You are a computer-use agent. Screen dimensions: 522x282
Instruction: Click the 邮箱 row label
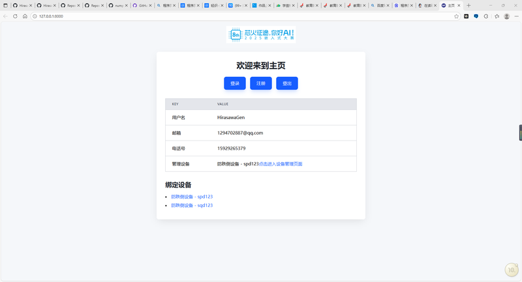[x=176, y=134]
